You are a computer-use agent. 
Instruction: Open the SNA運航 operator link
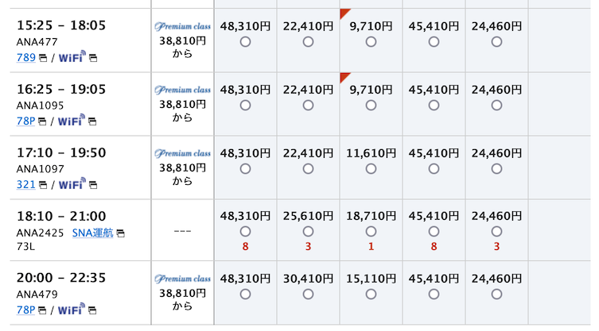point(93,233)
